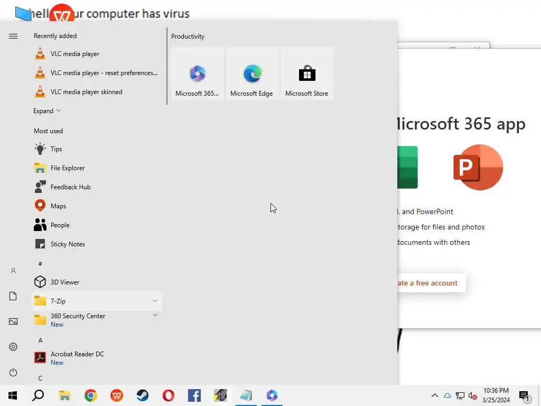541x406 pixels.
Task: Open the Maps app
Action: 97,206
